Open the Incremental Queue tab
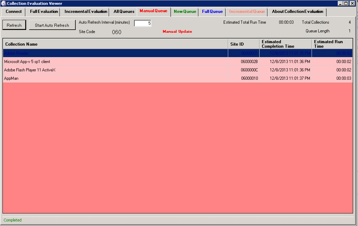Screen dimensions: 358x226 click(x=246, y=11)
